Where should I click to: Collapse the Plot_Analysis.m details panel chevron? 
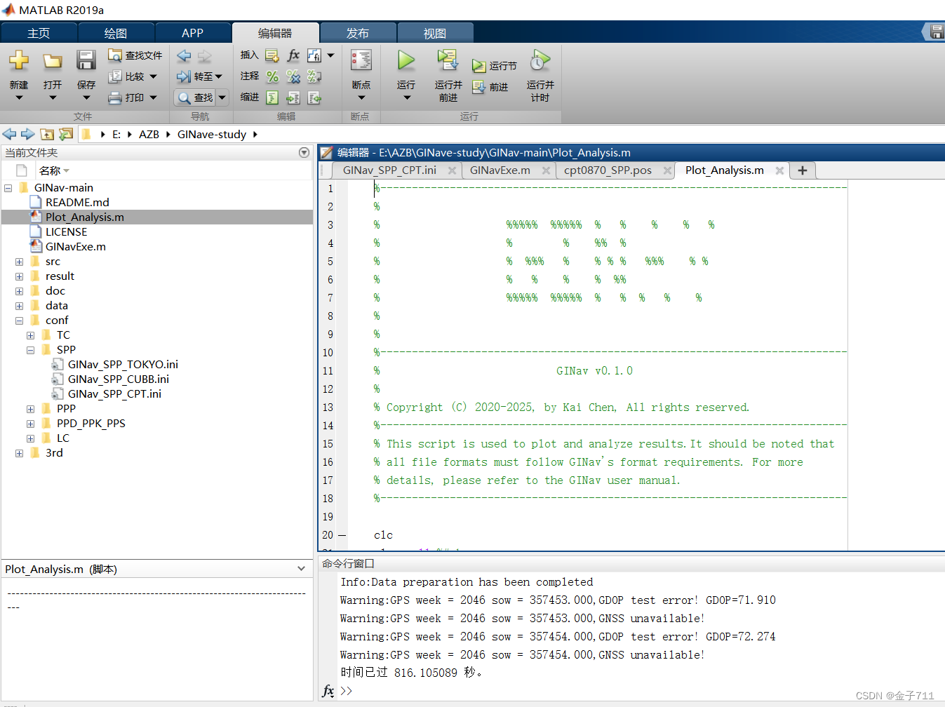[301, 569]
